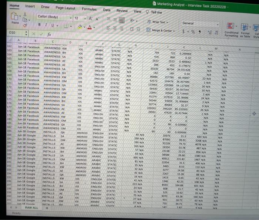Screen dimensions: 259x220
Task: Open the Merge & Center dropdown arrow
Action: (174, 31)
